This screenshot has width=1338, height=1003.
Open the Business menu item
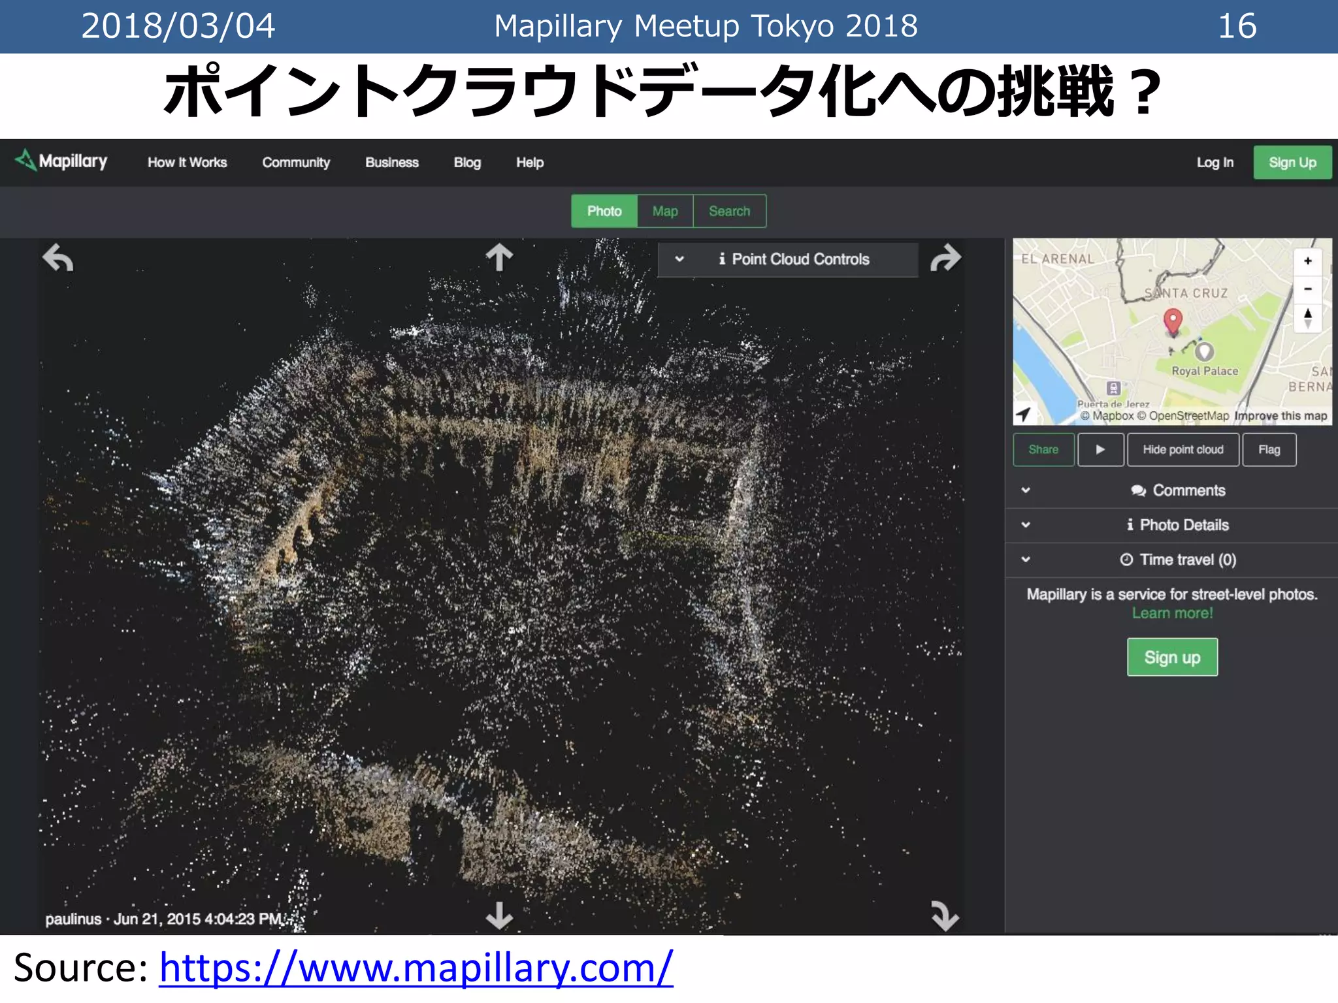[x=392, y=163]
